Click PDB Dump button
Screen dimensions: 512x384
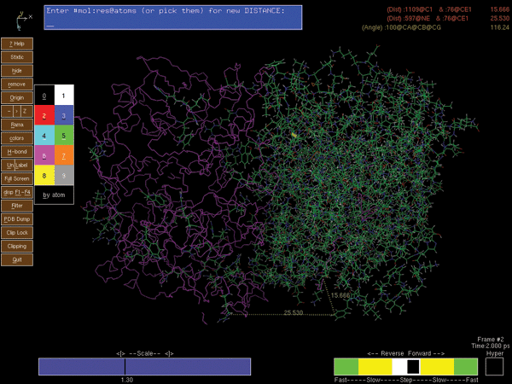(x=17, y=219)
